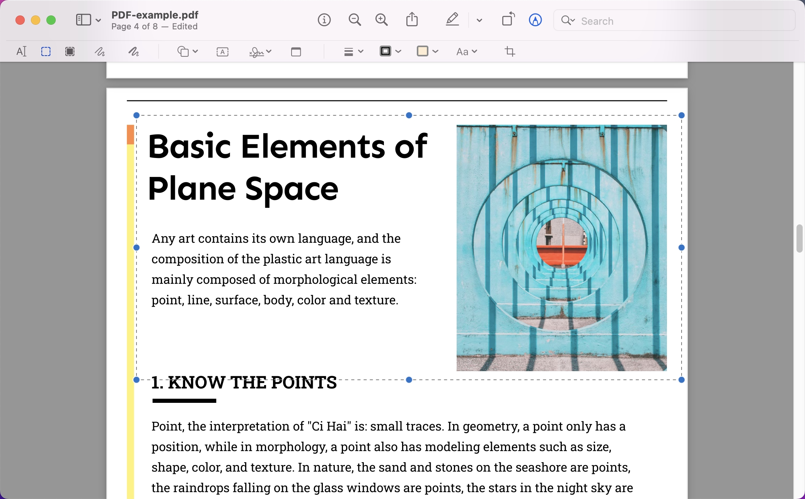
Task: Select the Instant Alpha tool
Action: coord(70,51)
